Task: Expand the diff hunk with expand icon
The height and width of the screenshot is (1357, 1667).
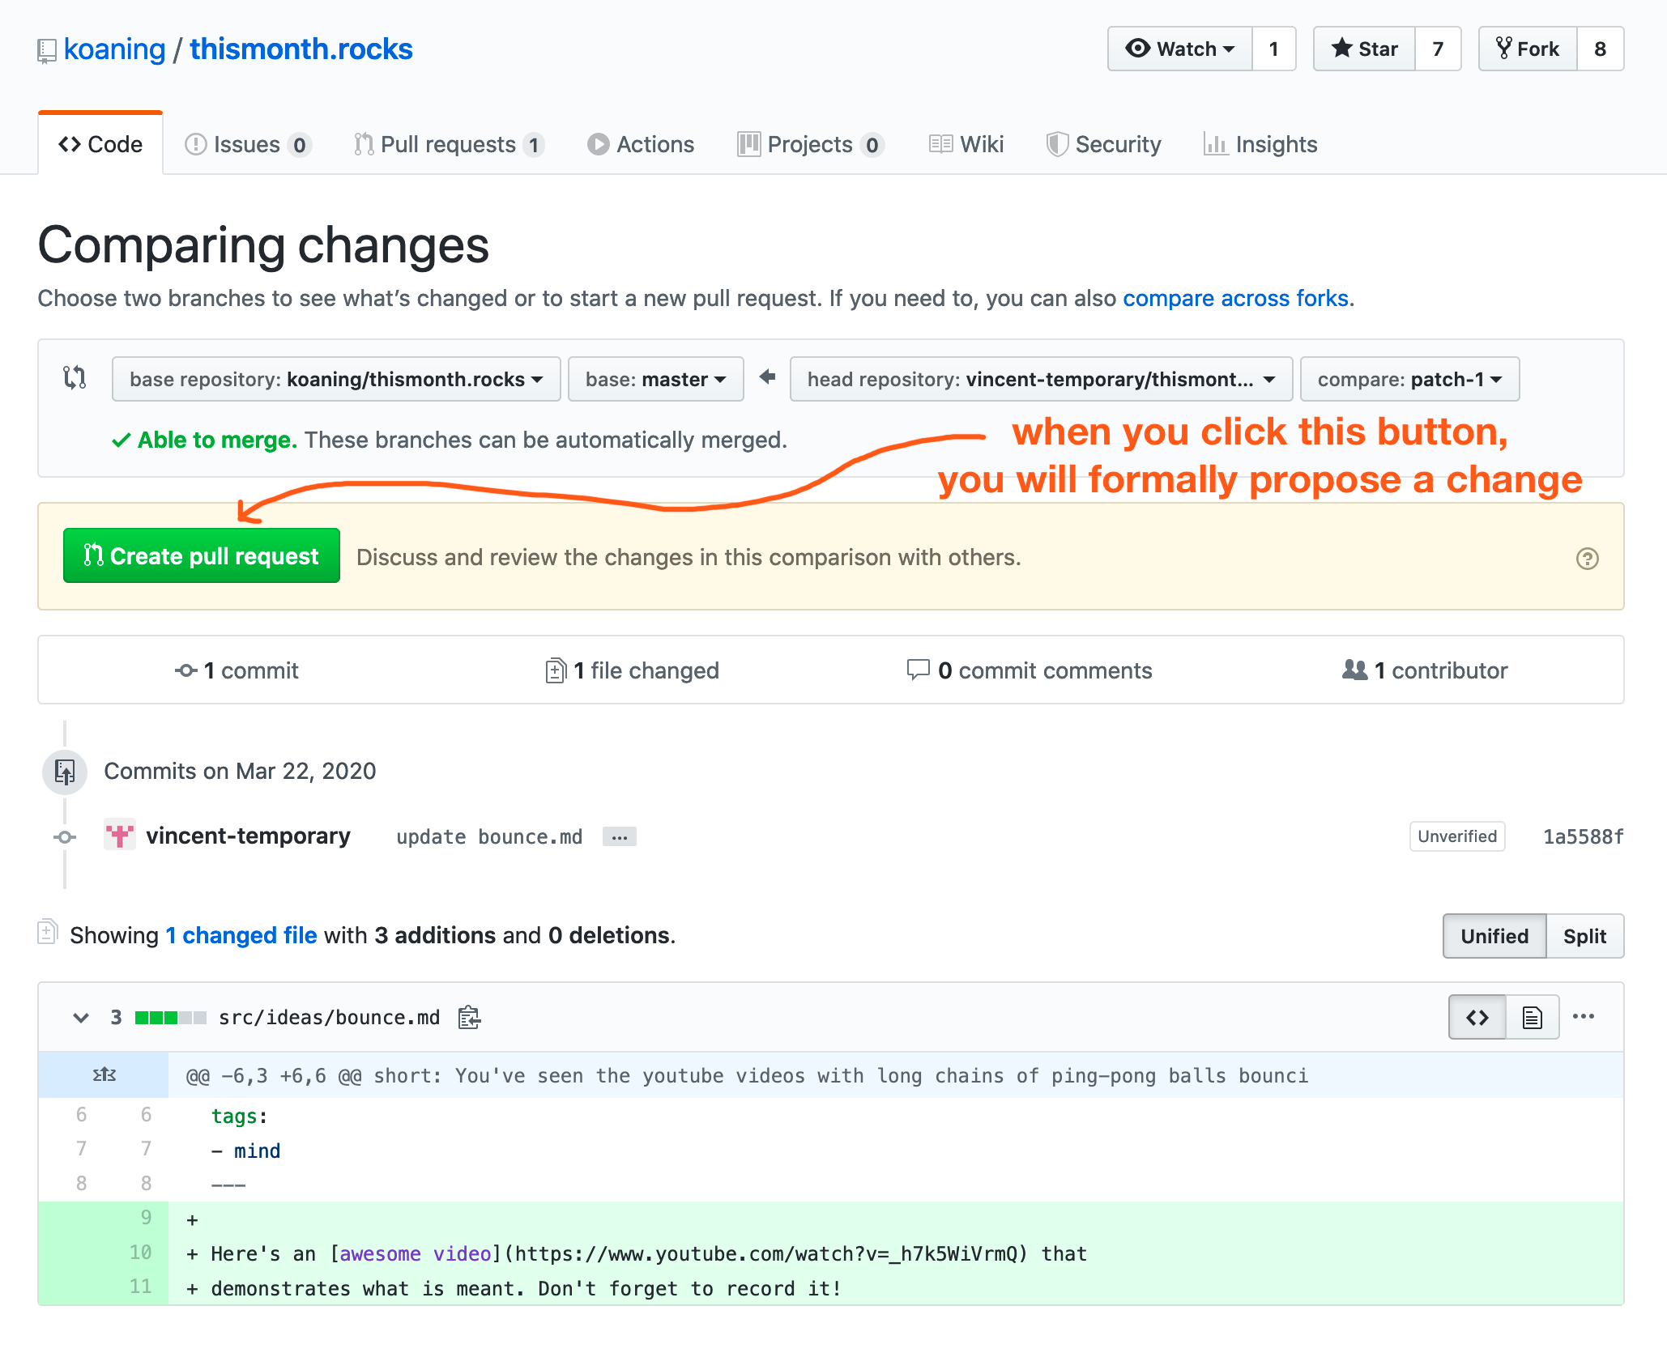Action: coord(104,1075)
